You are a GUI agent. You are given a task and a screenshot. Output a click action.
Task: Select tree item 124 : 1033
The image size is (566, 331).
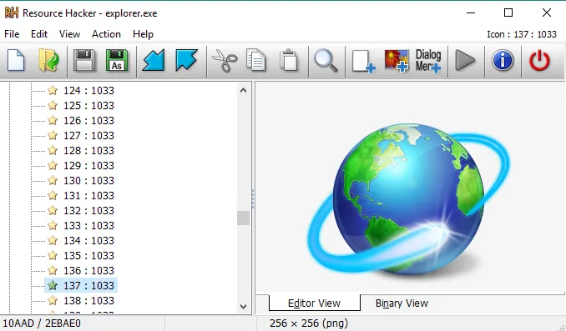pyautogui.click(x=88, y=90)
